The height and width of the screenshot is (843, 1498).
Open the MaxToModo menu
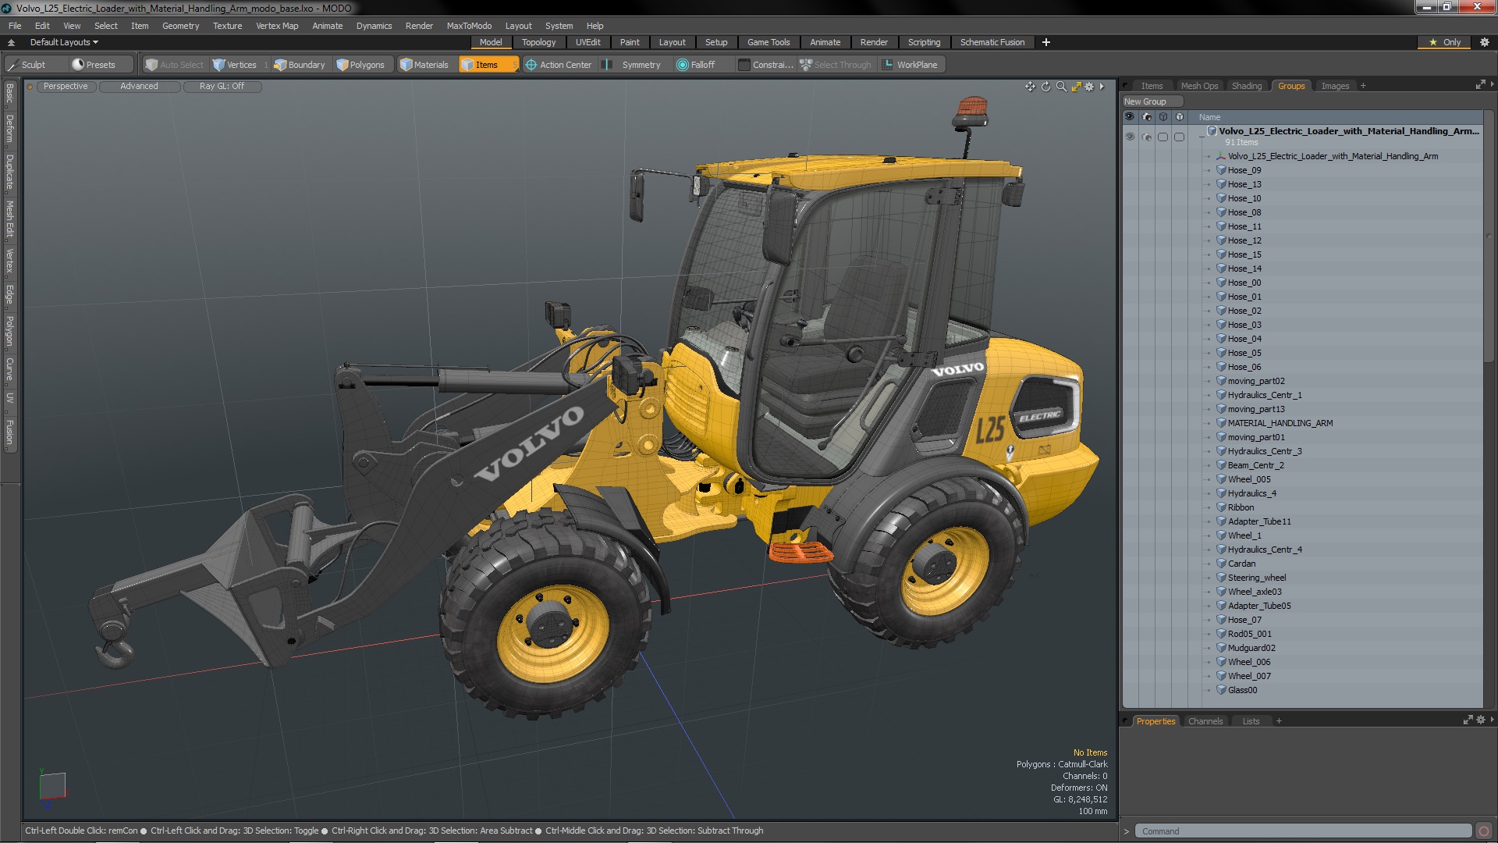pyautogui.click(x=469, y=26)
